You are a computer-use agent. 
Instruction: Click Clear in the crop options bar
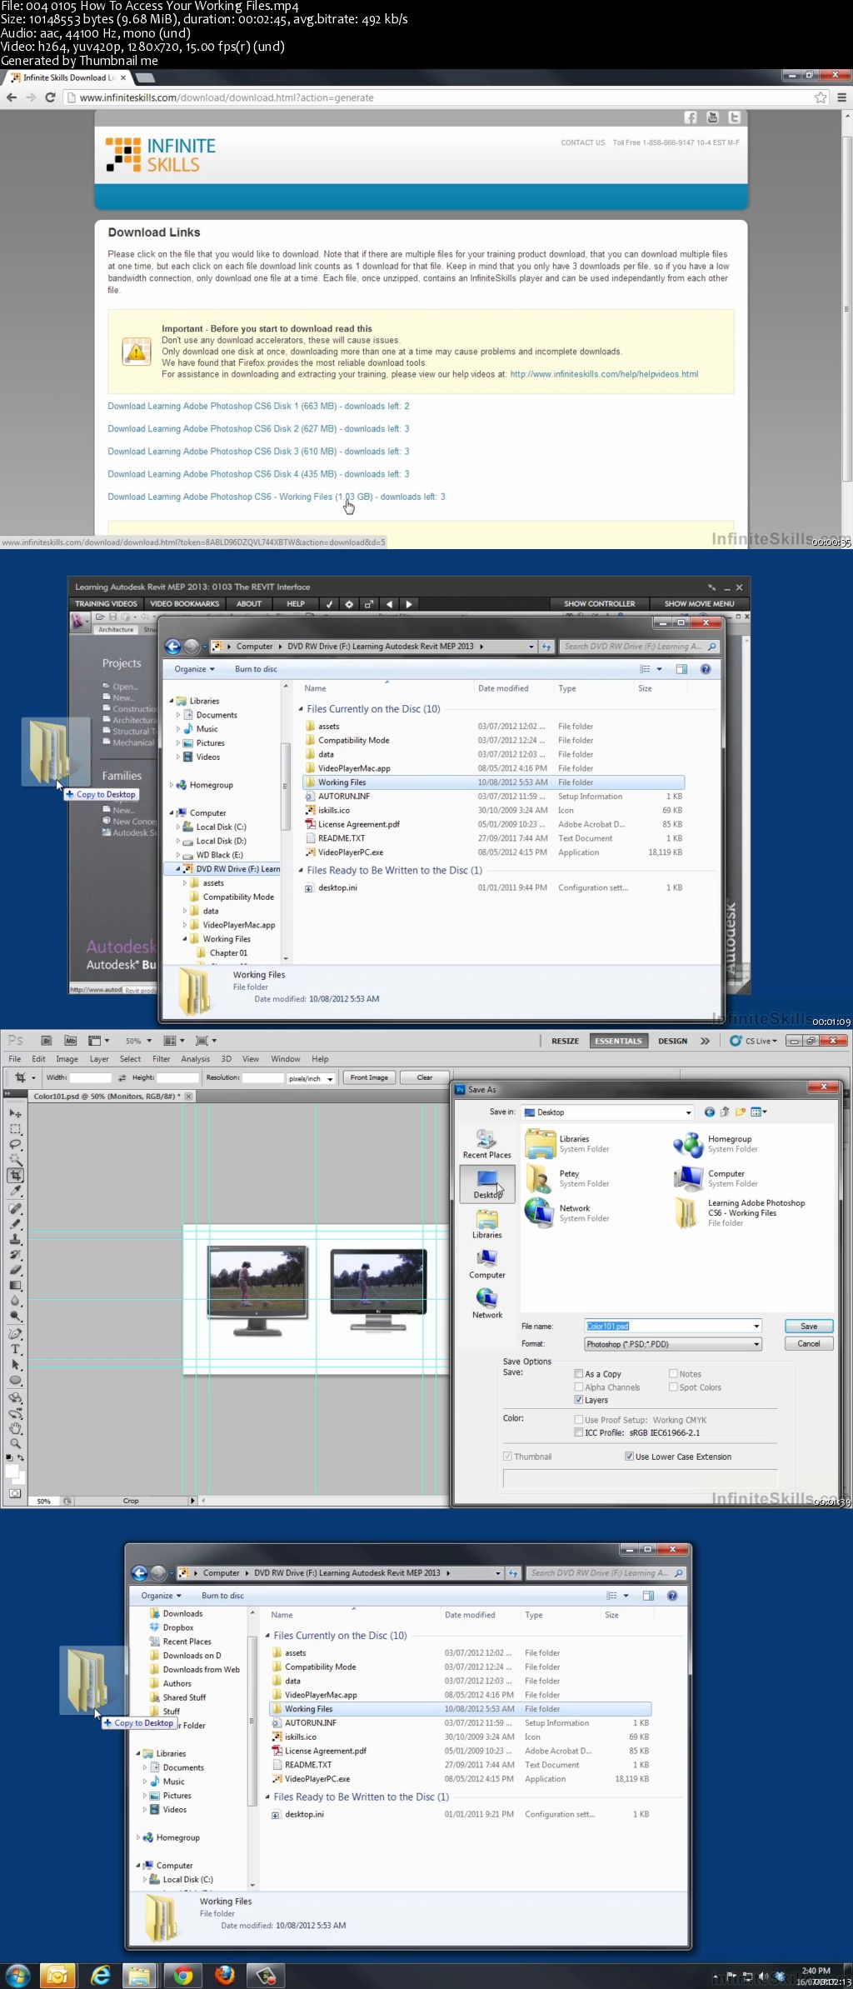(424, 1077)
